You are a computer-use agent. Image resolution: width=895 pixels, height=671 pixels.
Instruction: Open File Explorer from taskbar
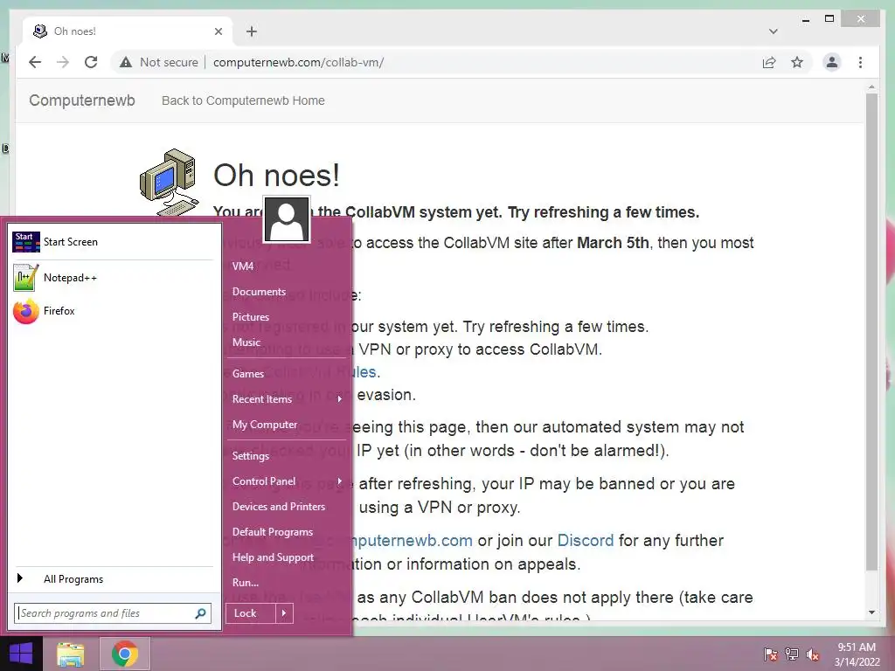pyautogui.click(x=71, y=654)
